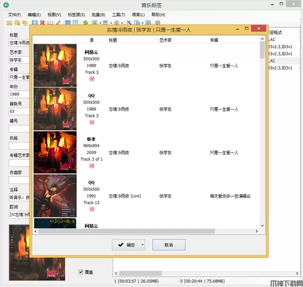
Task: Click the 年份 field showing 1989
Action: point(19,94)
